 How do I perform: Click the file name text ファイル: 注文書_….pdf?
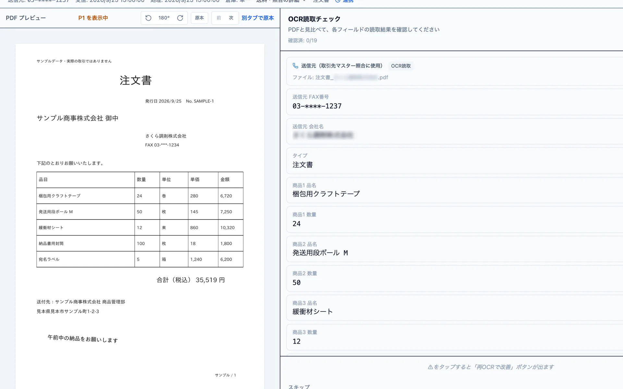340,77
